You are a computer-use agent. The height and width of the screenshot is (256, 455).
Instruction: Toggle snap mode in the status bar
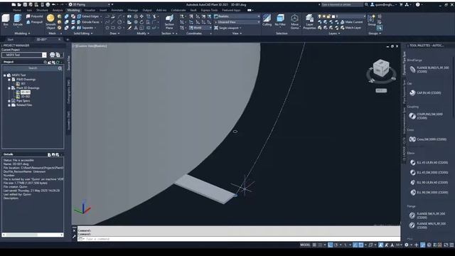[321, 245]
